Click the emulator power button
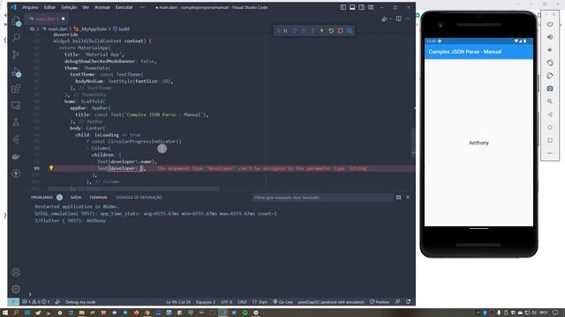This screenshot has width=565, height=317. click(x=550, y=24)
